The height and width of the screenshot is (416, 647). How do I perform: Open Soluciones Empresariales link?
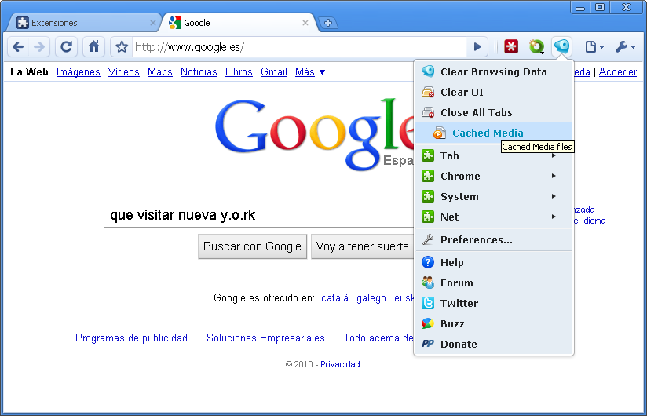(265, 338)
